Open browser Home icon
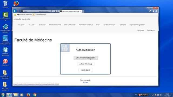Viewport: 173px width, 97px height. tap(150, 11)
